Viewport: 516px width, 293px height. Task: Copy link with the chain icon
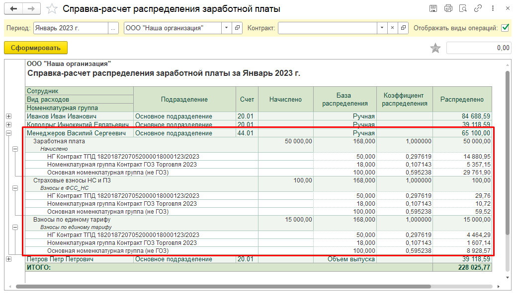tap(478, 8)
